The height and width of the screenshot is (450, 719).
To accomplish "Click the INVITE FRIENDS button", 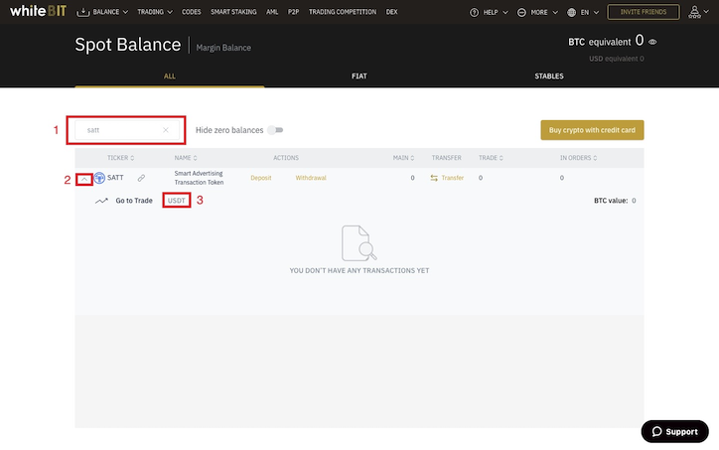I will point(644,12).
